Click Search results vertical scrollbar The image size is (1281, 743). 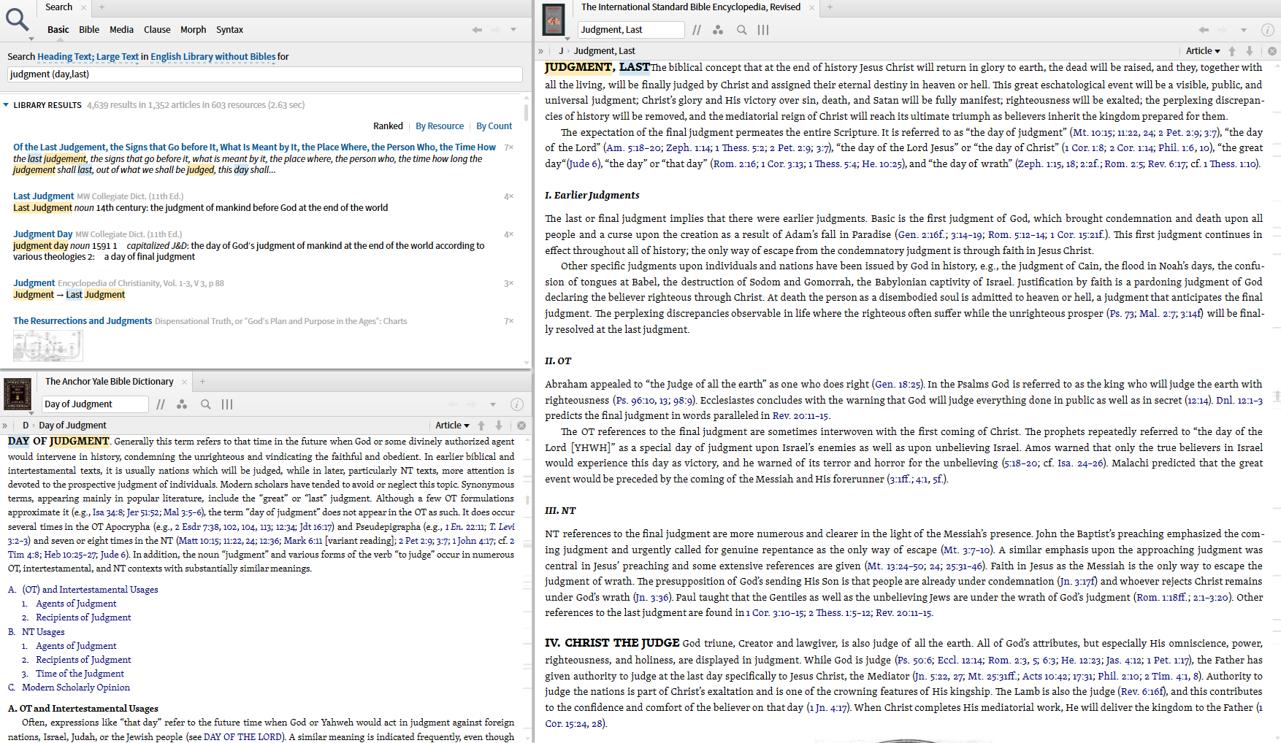tap(527, 112)
